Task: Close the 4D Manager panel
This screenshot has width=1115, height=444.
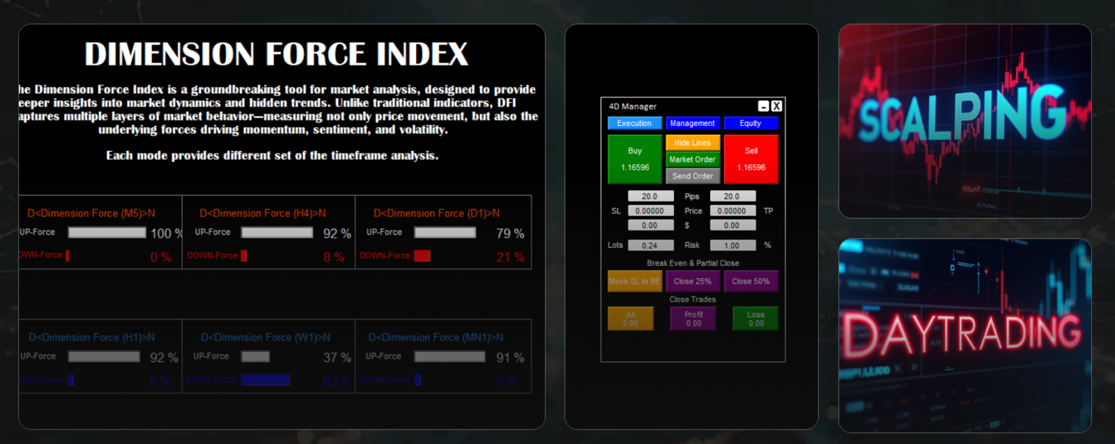Action: coord(776,106)
